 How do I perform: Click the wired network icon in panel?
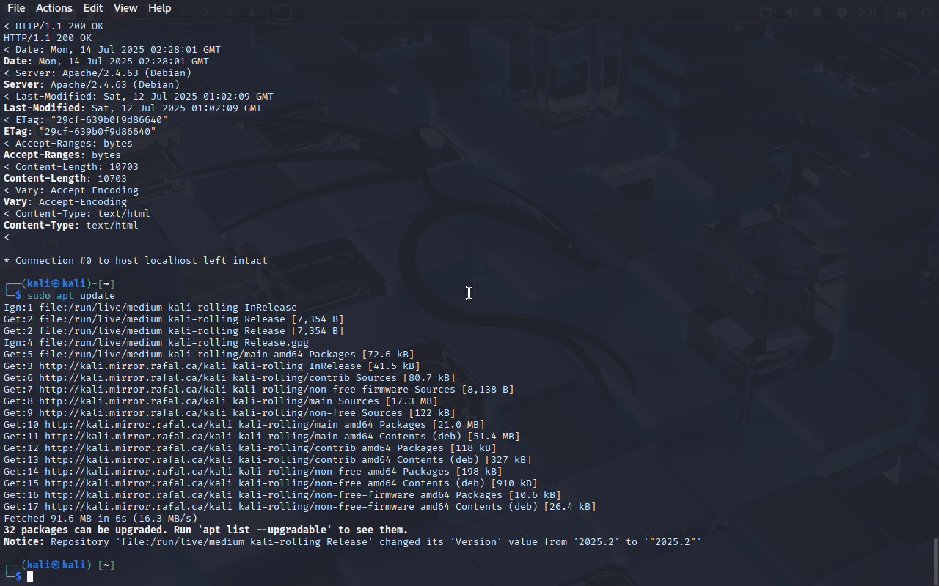pyautogui.click(x=766, y=12)
